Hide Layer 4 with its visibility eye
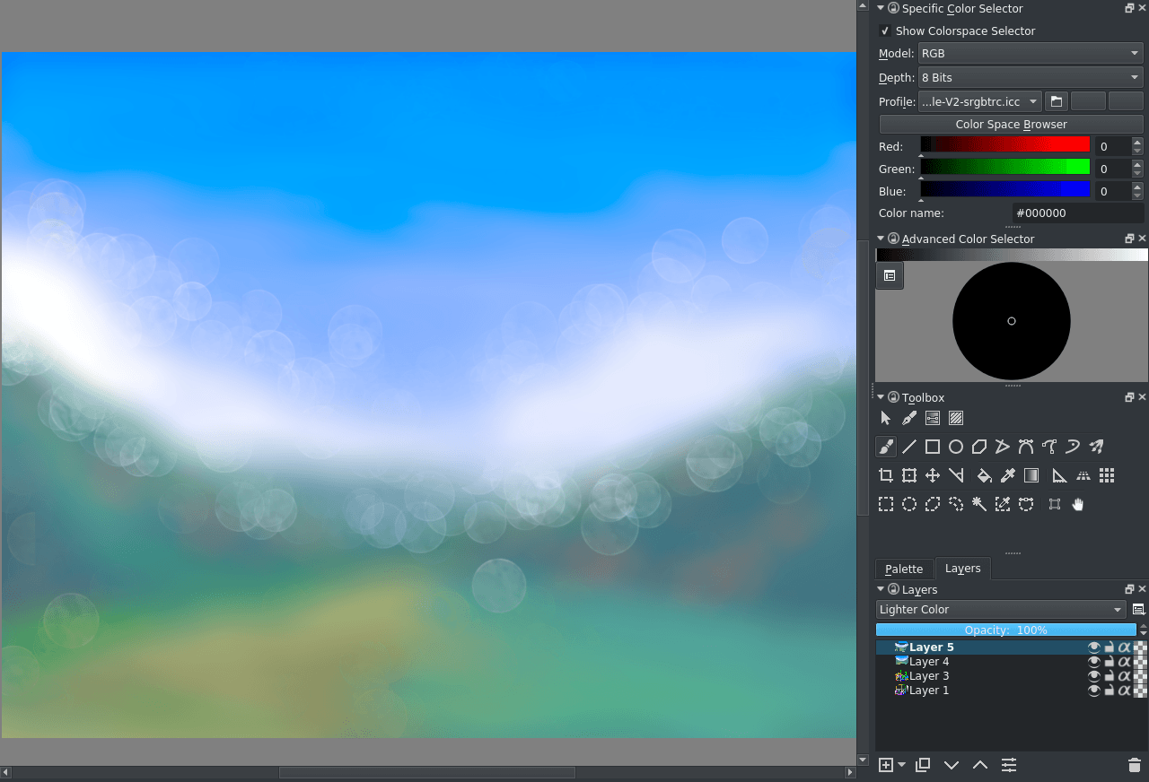The width and height of the screenshot is (1149, 782). (1094, 661)
